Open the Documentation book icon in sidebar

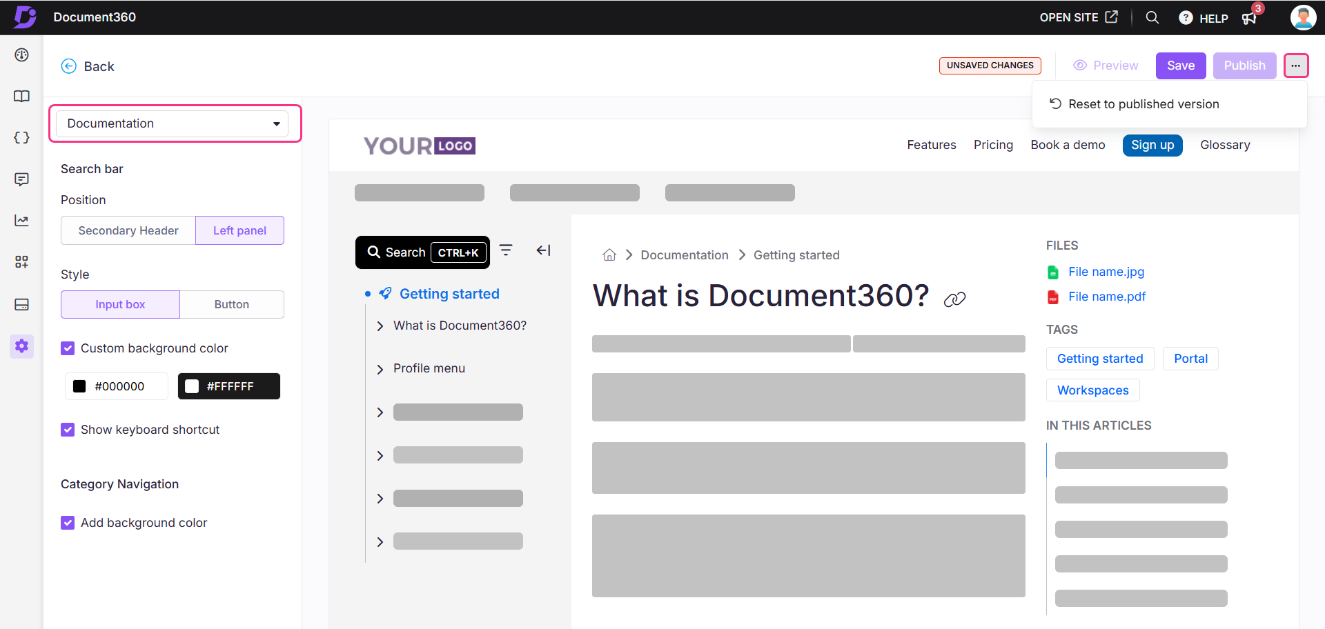[21, 96]
